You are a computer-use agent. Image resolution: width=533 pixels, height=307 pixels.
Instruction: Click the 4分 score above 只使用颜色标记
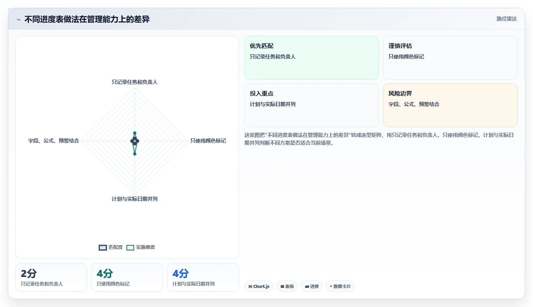click(x=104, y=273)
